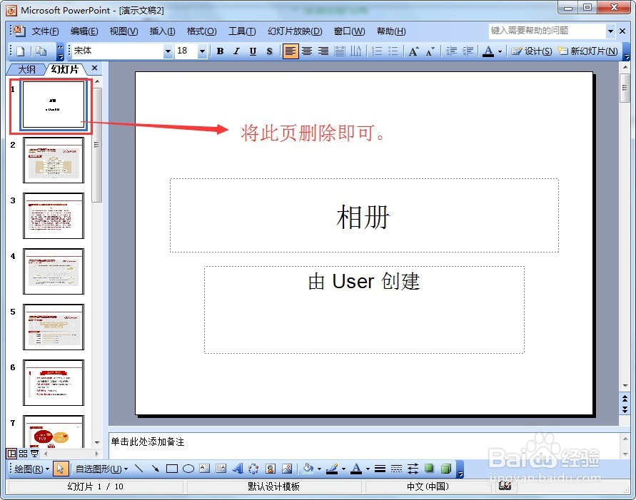The width and height of the screenshot is (636, 500).
Task: Select the Line drawing tool
Action: pyautogui.click(x=139, y=469)
